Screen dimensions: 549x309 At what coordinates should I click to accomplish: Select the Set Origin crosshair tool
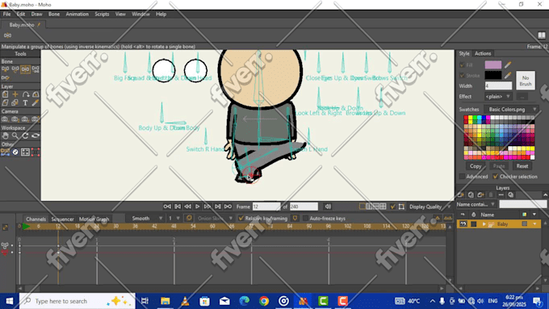(15, 94)
